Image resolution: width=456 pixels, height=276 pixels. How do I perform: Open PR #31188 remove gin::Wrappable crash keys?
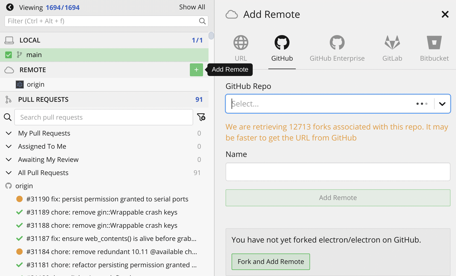pyautogui.click(x=102, y=225)
